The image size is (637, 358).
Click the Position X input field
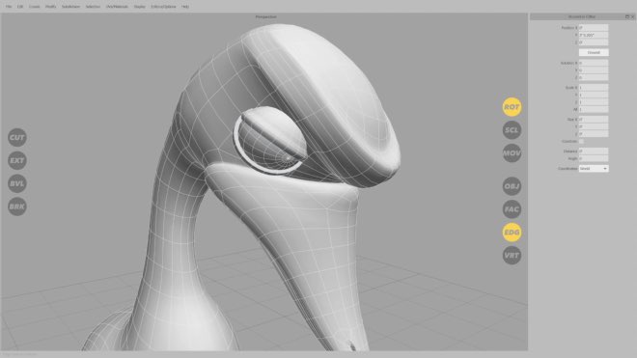594,28
